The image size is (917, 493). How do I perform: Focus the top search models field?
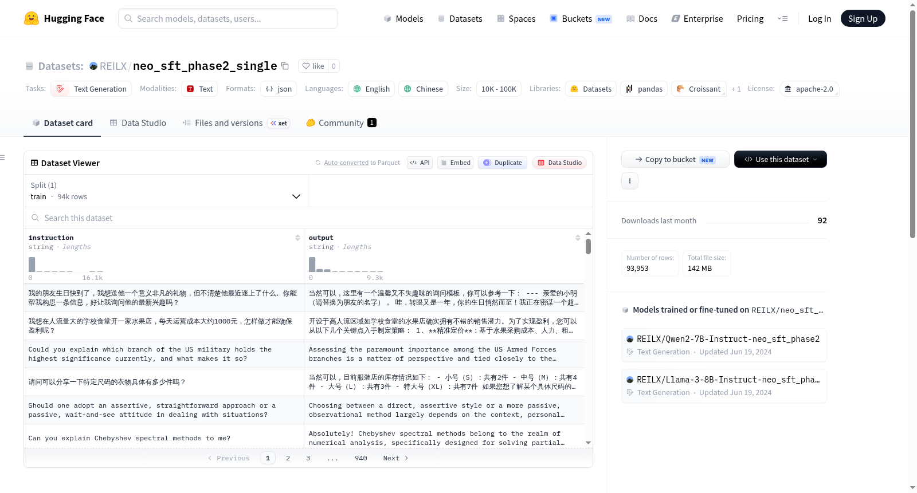point(228,18)
